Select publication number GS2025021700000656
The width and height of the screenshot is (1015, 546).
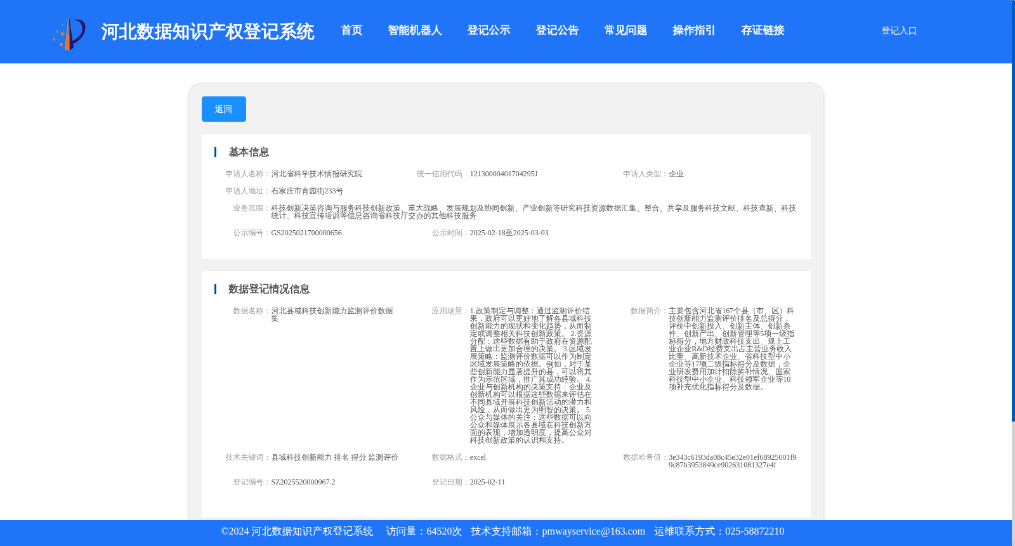(x=306, y=233)
